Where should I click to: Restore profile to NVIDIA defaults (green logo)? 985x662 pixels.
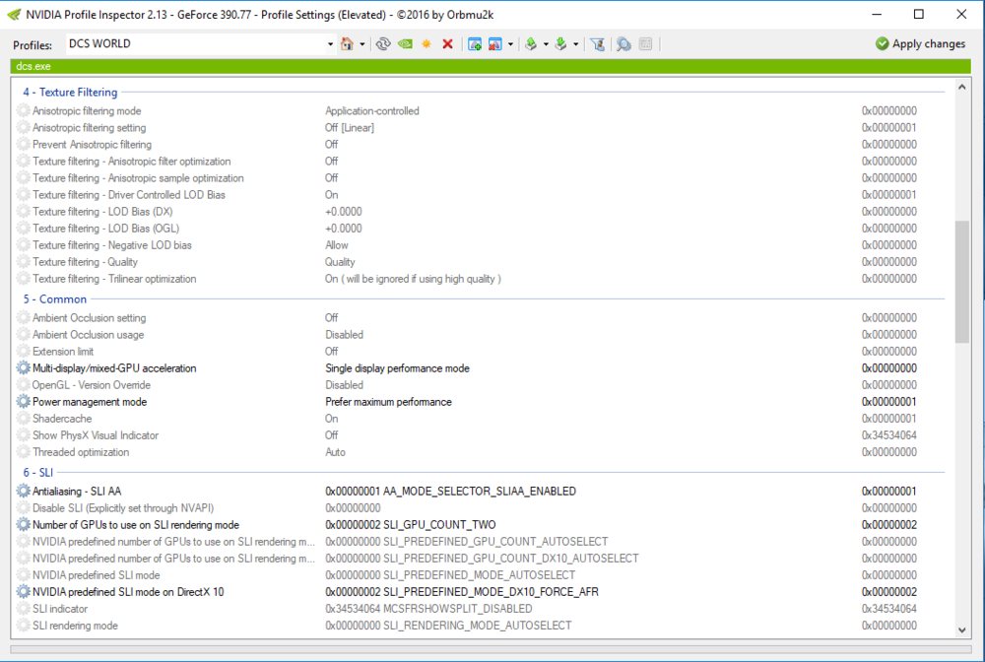click(405, 44)
